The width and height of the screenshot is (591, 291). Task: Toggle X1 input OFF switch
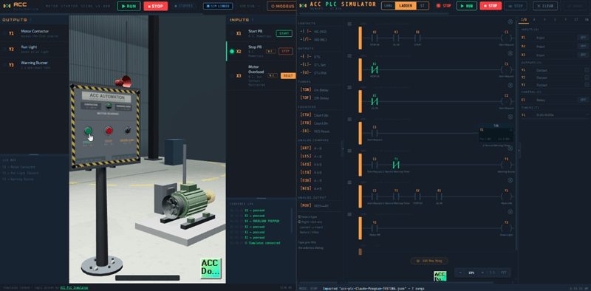tap(583, 38)
